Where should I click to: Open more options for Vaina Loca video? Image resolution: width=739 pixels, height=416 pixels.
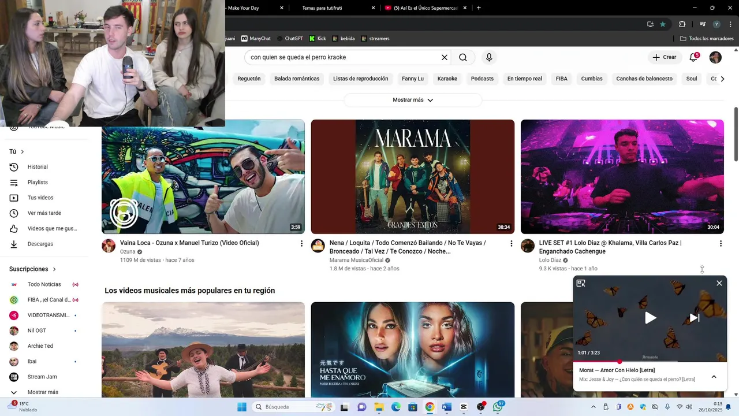click(x=301, y=244)
